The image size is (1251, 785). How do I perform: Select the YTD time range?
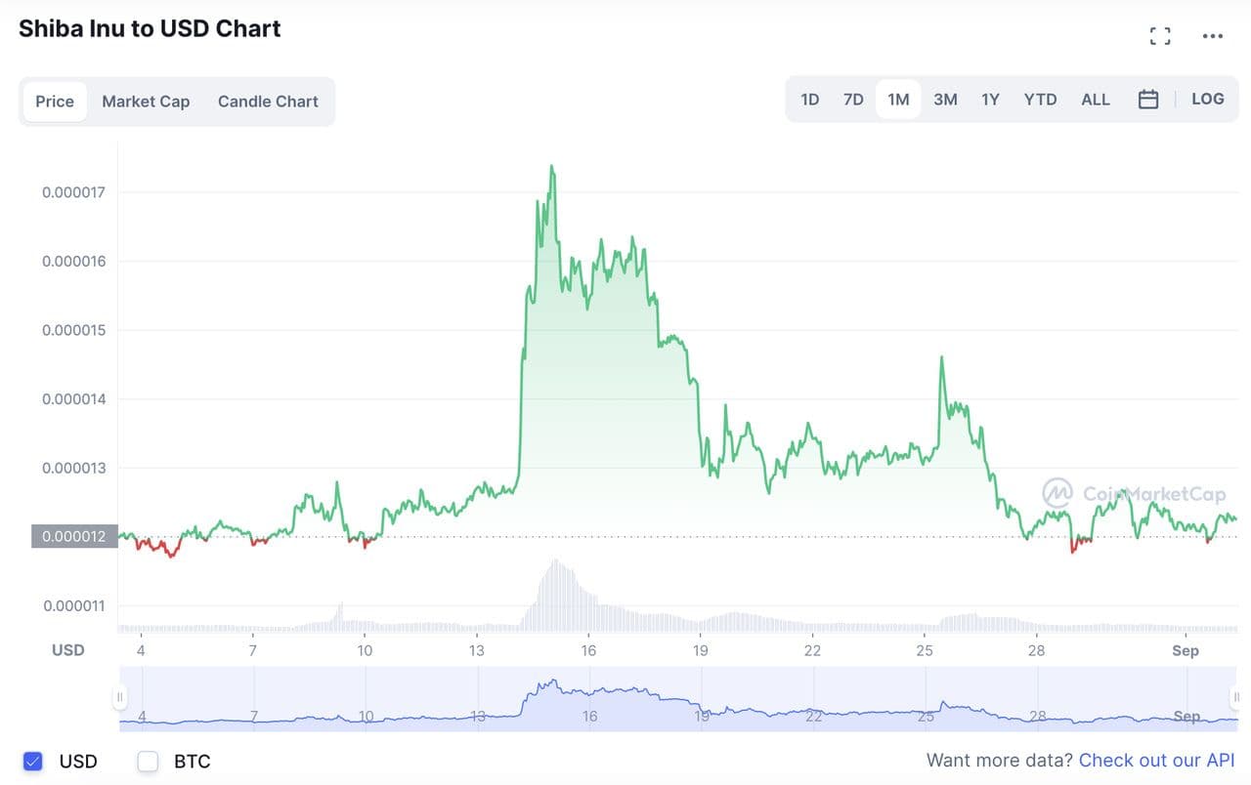click(x=1040, y=100)
